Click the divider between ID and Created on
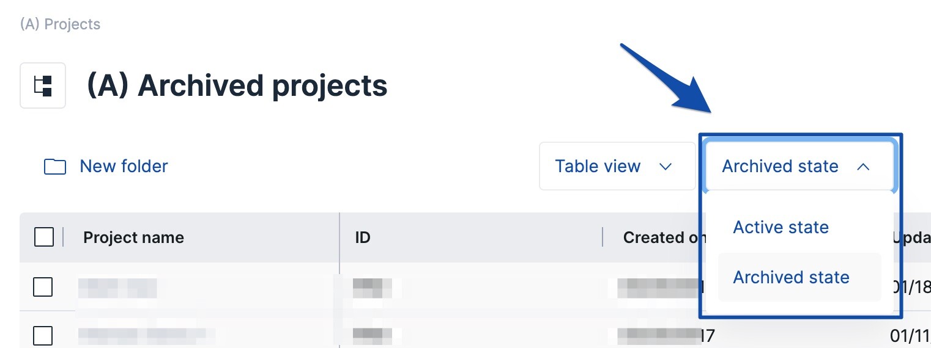 [603, 237]
